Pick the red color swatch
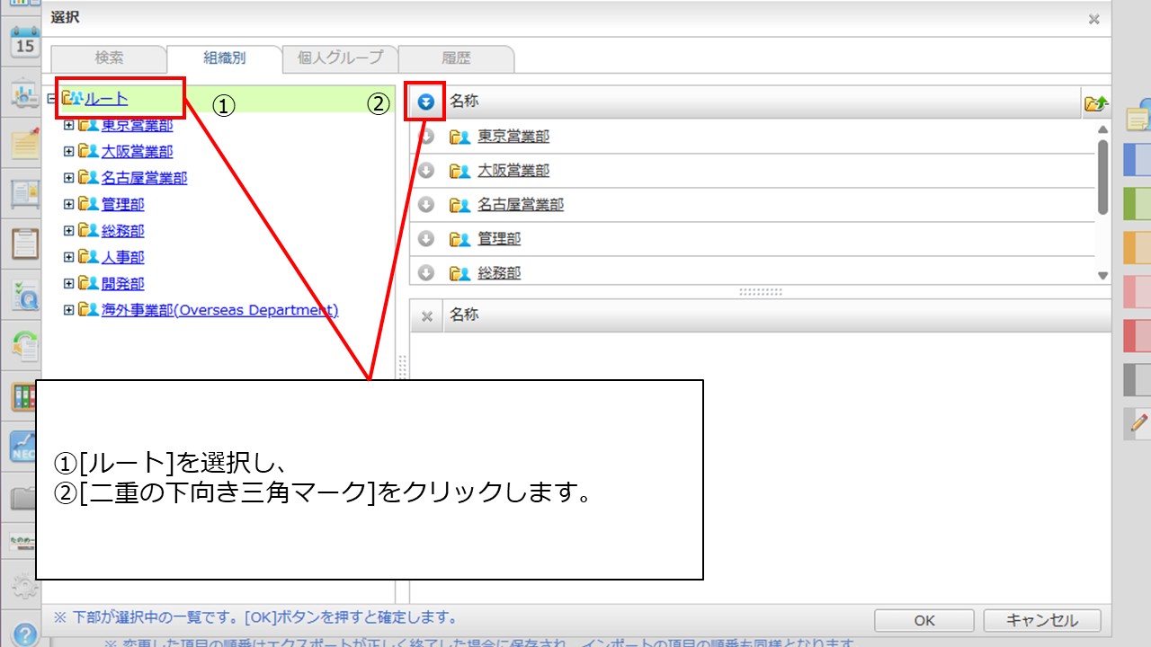 click(1138, 335)
